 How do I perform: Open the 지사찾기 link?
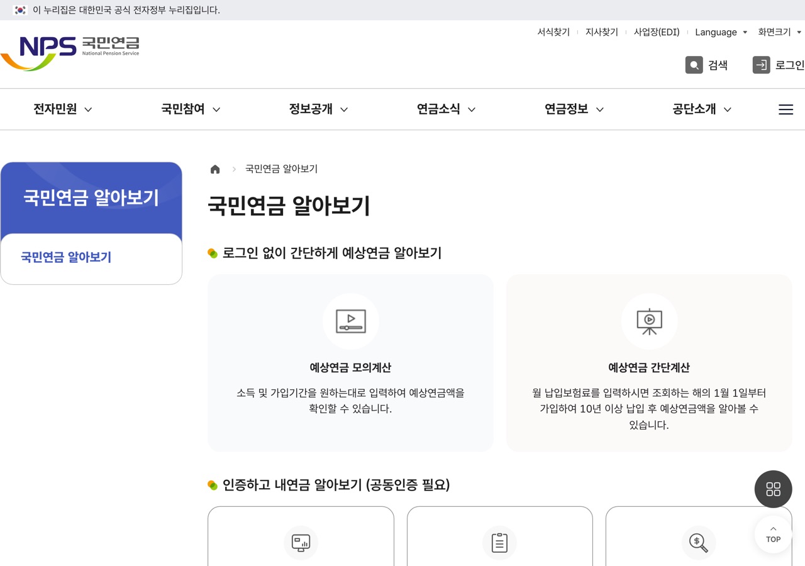(602, 32)
